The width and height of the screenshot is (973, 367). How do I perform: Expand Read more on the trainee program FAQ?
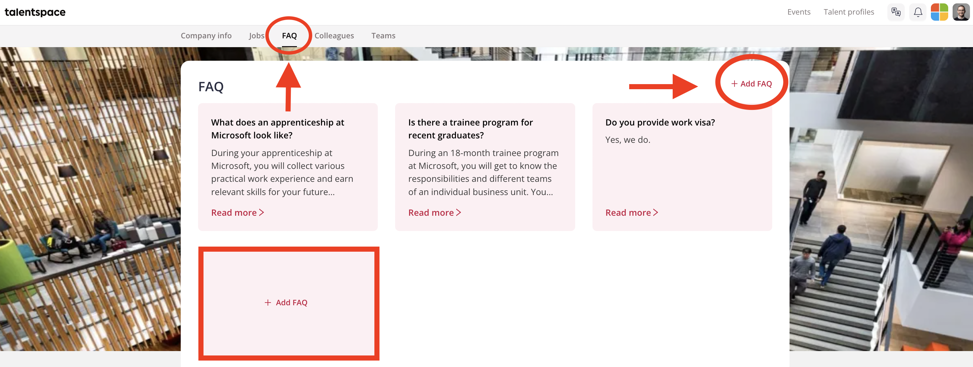point(435,213)
